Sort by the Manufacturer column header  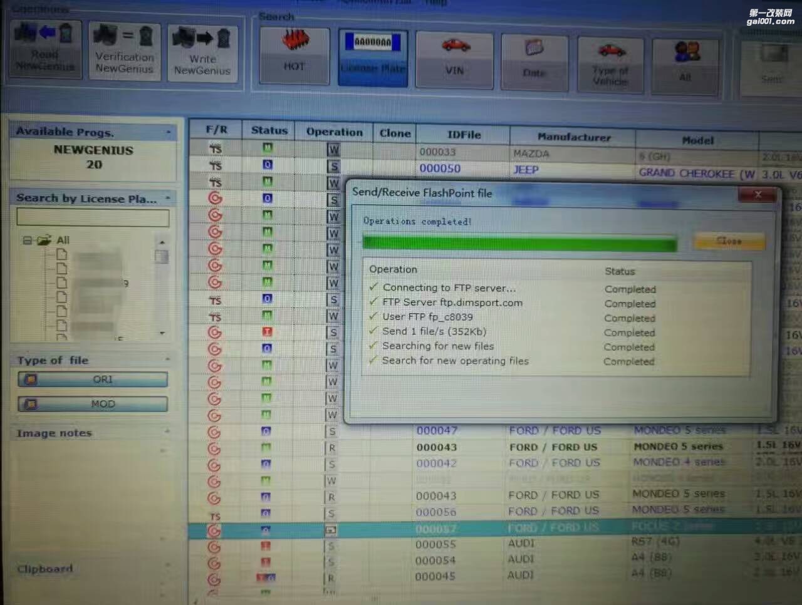point(573,137)
